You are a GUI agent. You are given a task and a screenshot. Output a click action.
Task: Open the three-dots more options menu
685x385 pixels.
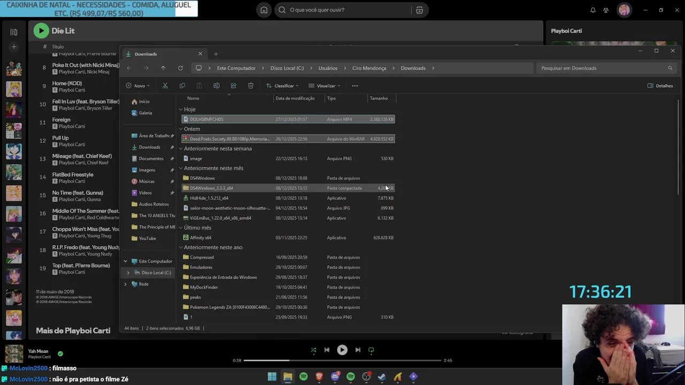[355, 86]
